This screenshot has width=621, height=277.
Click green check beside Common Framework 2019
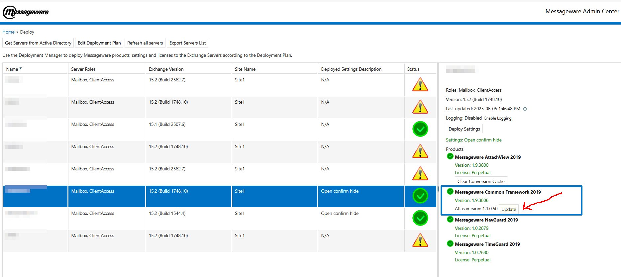(x=450, y=191)
